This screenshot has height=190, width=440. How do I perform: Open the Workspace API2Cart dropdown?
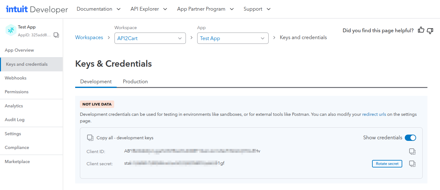(150, 38)
